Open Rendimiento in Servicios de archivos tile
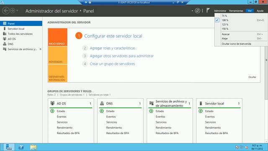This screenshot has height=151, width=268. click(163, 128)
